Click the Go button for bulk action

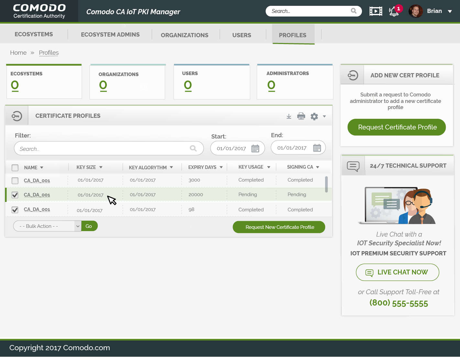tap(89, 226)
